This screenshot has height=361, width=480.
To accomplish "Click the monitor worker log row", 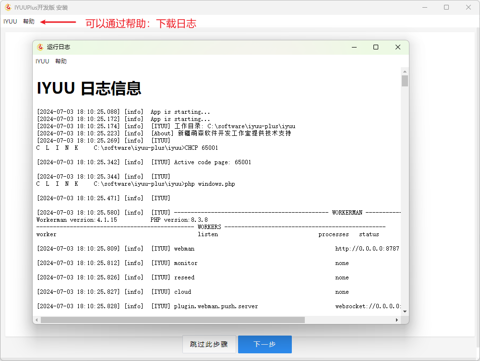I will [x=193, y=263].
